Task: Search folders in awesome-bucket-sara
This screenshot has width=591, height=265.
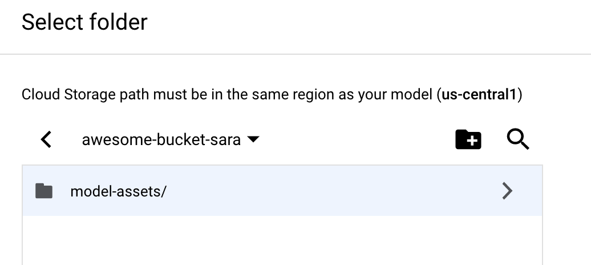Action: tap(517, 139)
